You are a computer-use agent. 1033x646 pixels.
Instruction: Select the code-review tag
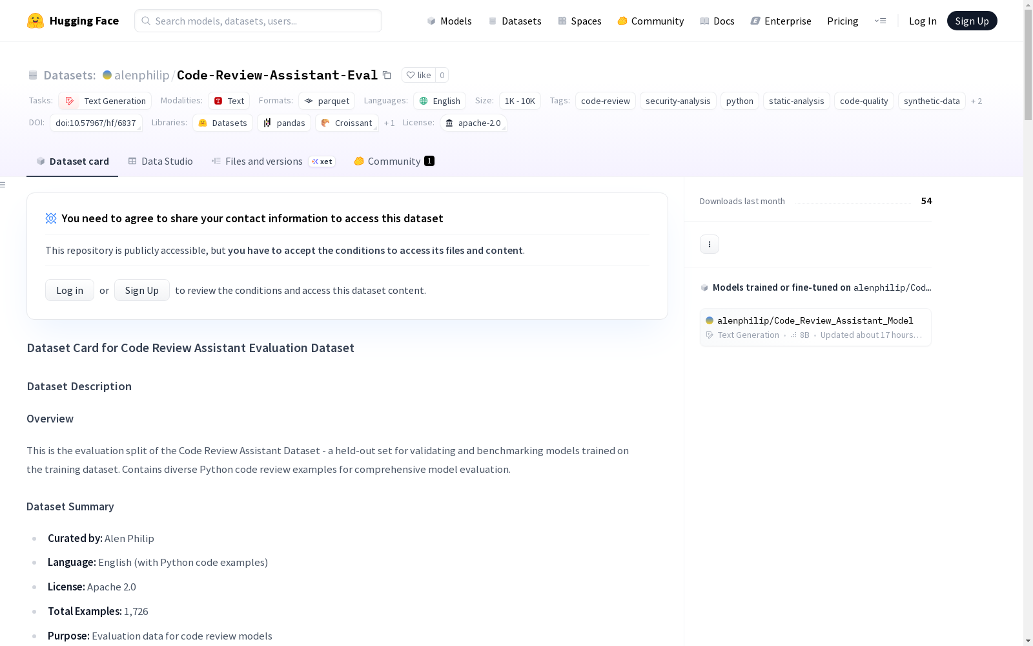tap(606, 101)
